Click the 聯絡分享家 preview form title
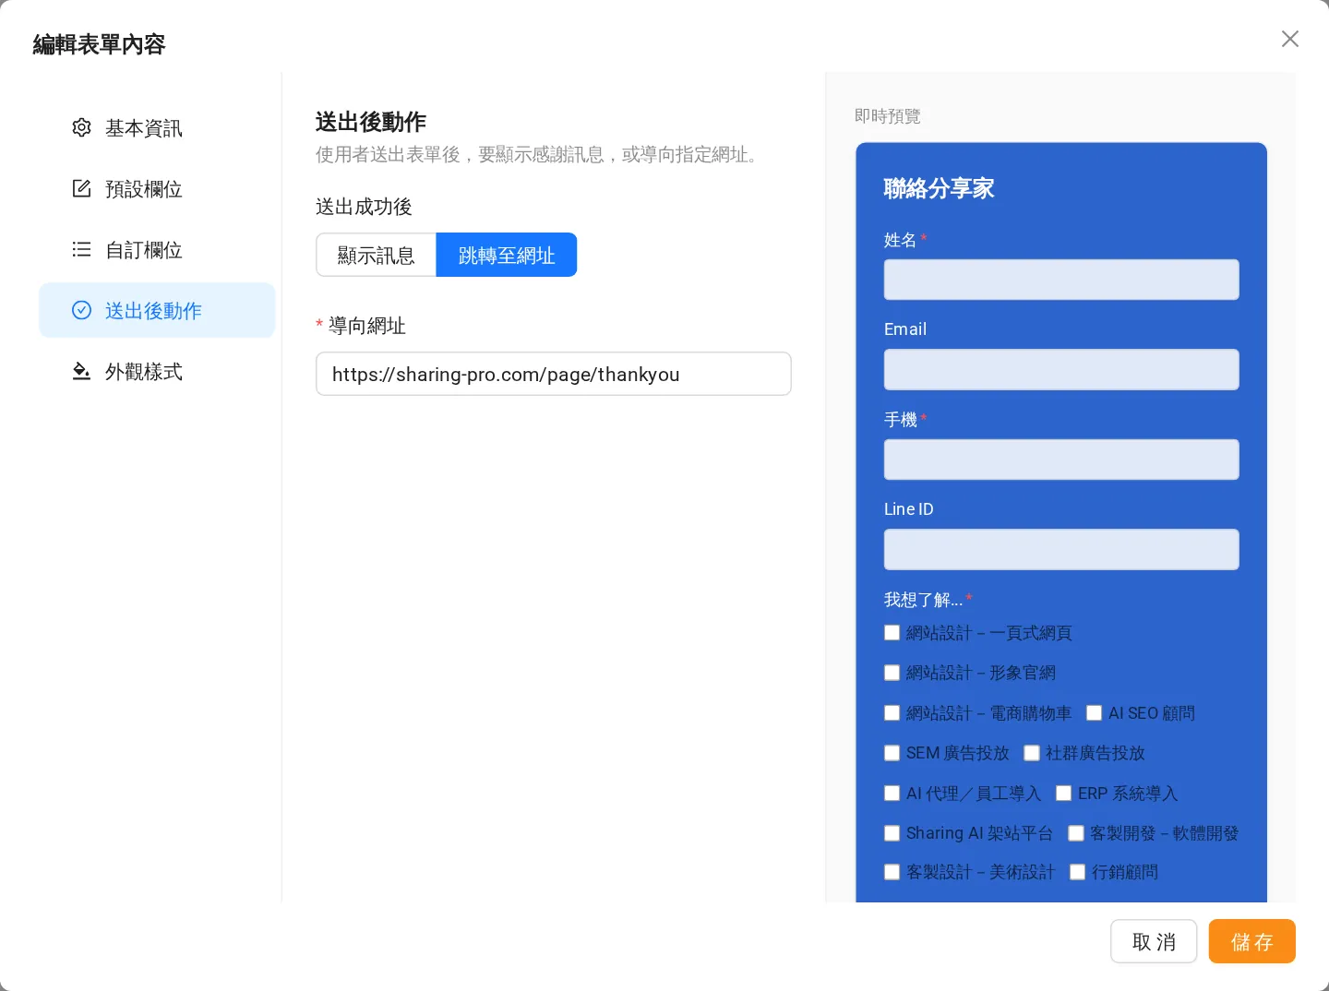This screenshot has width=1329, height=991. click(x=939, y=188)
